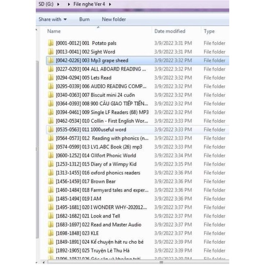Select '[0574-0599] 013 LV1.ABC Book (26) mp3' name
The image size is (265, 265).
tap(99, 147)
